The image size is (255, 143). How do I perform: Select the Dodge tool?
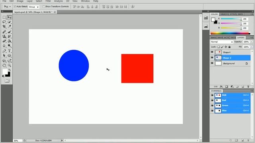click(9, 46)
